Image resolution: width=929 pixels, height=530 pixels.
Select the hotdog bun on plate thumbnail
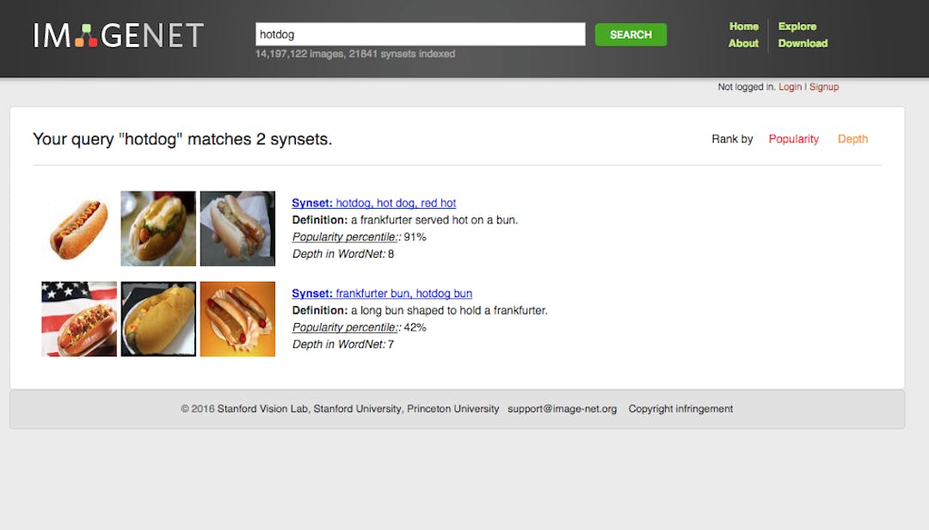pos(158,319)
